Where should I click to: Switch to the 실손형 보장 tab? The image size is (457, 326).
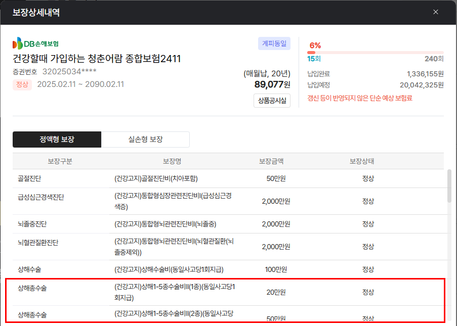tap(145, 139)
